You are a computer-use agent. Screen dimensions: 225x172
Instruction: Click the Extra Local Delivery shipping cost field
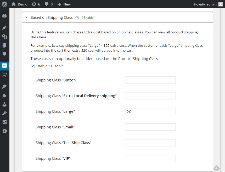(150, 96)
